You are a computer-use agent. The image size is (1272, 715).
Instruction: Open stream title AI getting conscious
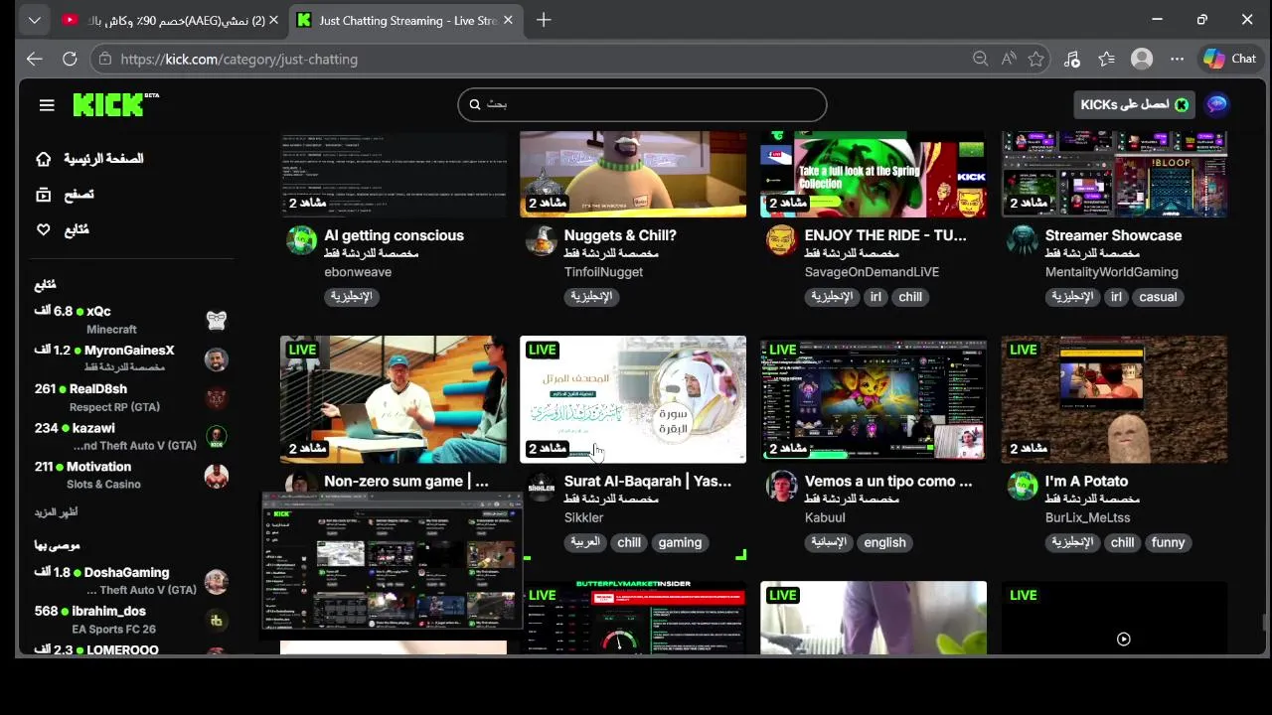point(394,235)
